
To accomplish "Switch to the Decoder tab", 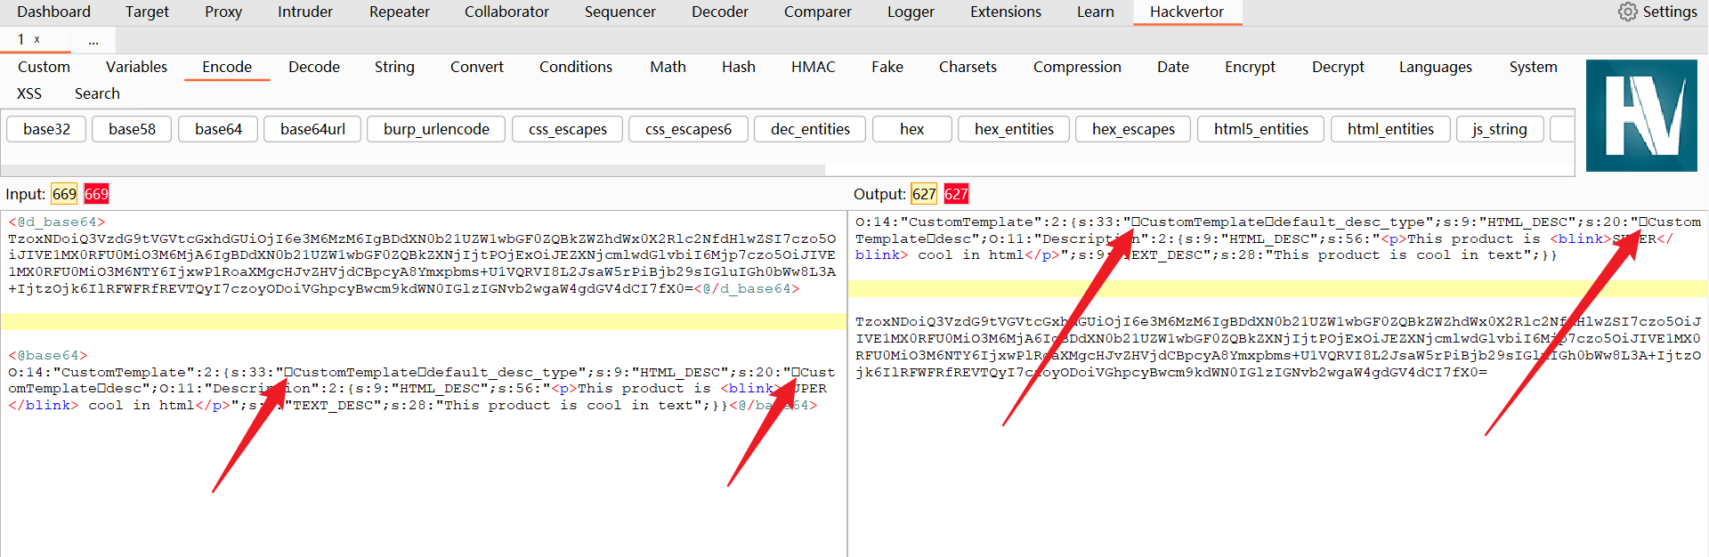I will click(720, 12).
